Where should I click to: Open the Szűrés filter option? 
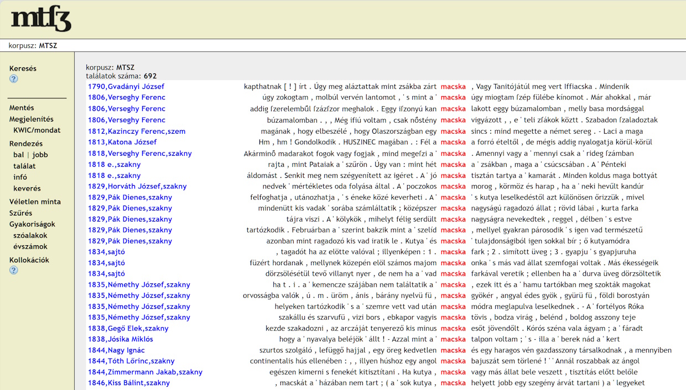click(20, 213)
